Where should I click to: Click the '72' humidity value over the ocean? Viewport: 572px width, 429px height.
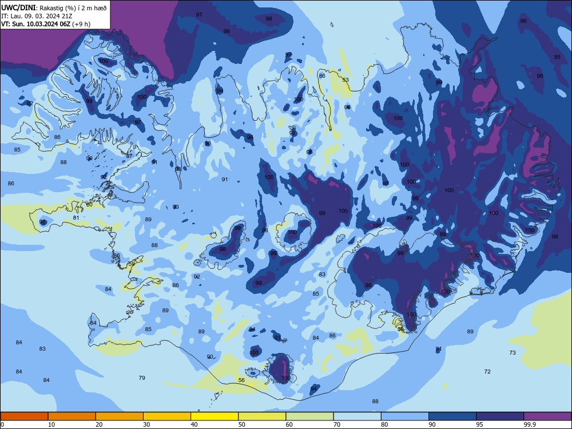pos(487,371)
